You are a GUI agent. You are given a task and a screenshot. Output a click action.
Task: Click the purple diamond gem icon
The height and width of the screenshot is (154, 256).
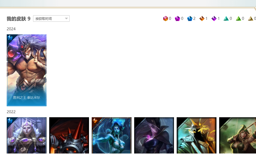[x=214, y=19]
